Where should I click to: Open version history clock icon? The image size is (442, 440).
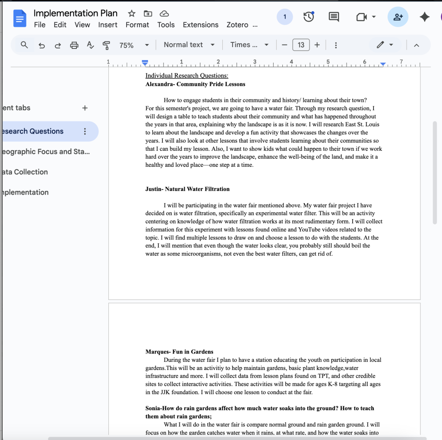click(x=309, y=17)
